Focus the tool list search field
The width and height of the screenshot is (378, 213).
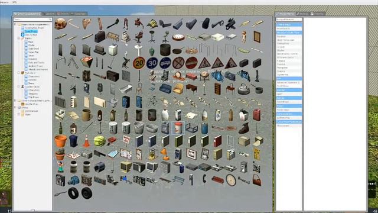289,19
